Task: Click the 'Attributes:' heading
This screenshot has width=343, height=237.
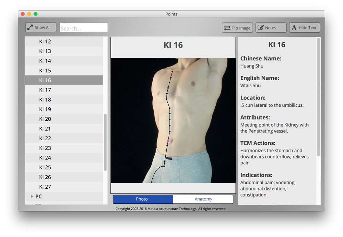Action: pyautogui.click(x=255, y=117)
